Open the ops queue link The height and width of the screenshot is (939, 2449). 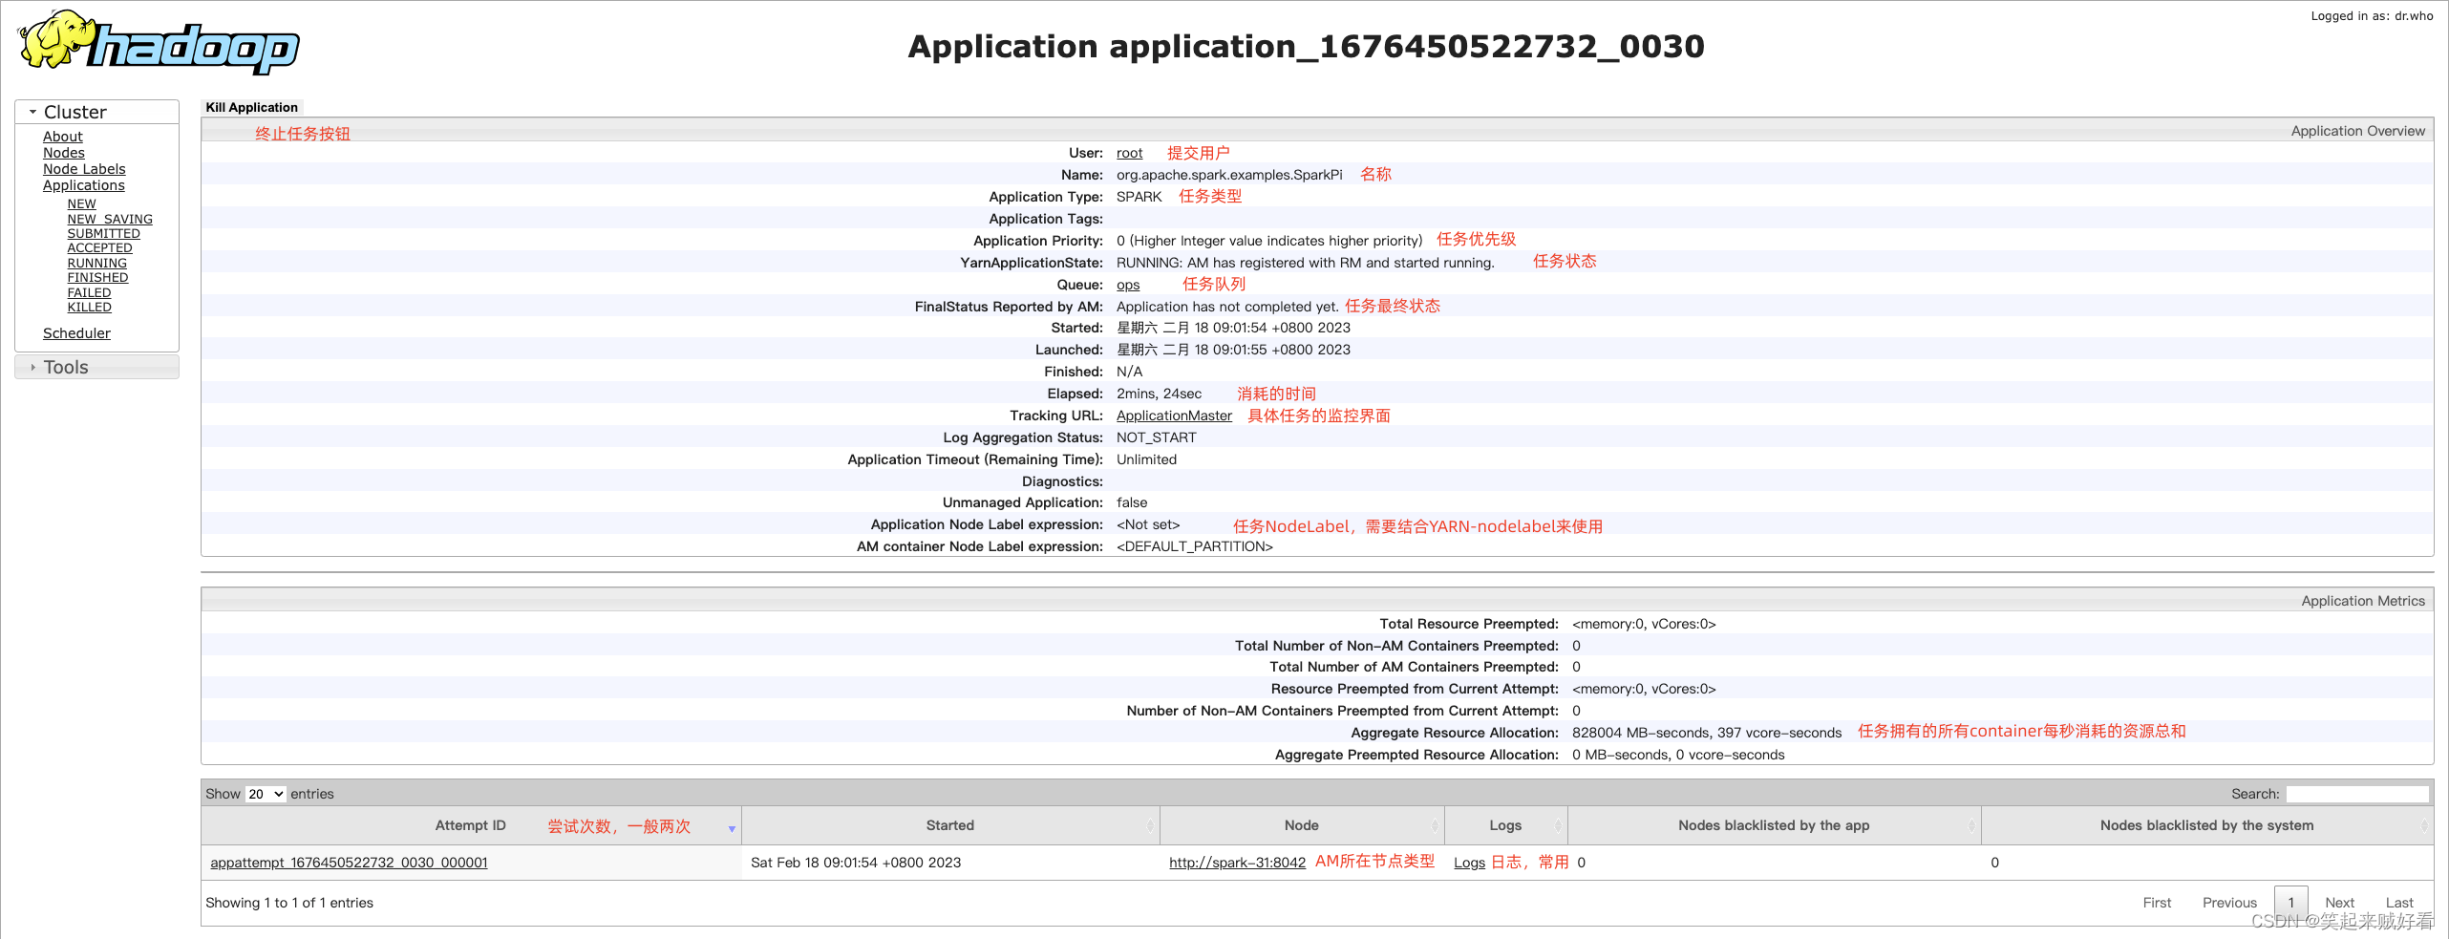coord(1128,285)
